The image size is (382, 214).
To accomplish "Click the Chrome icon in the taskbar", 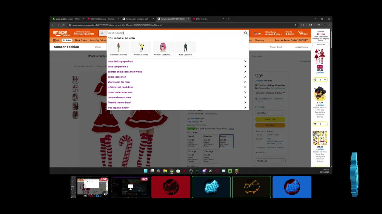I will [x=172, y=171].
